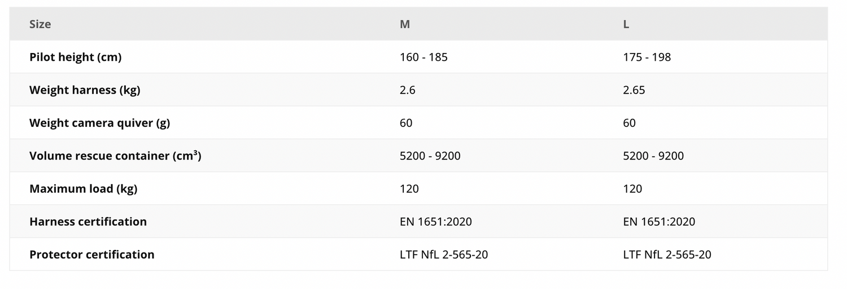Screen dimensions: 847x289
Task: Click the Volume rescue container row label
Action: [115, 155]
